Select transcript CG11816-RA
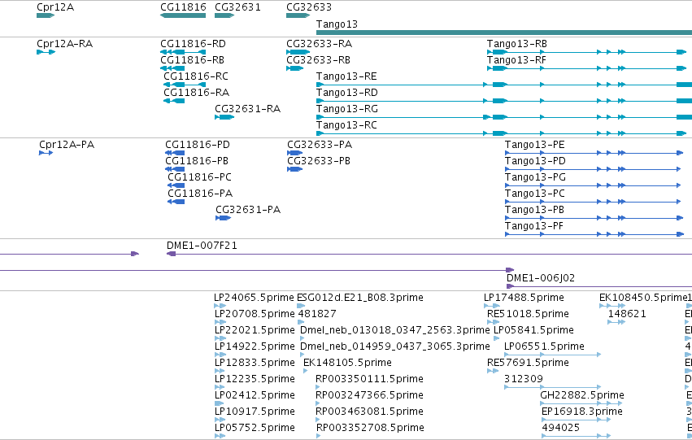Screen dimensions: 692x440 click(197, 93)
